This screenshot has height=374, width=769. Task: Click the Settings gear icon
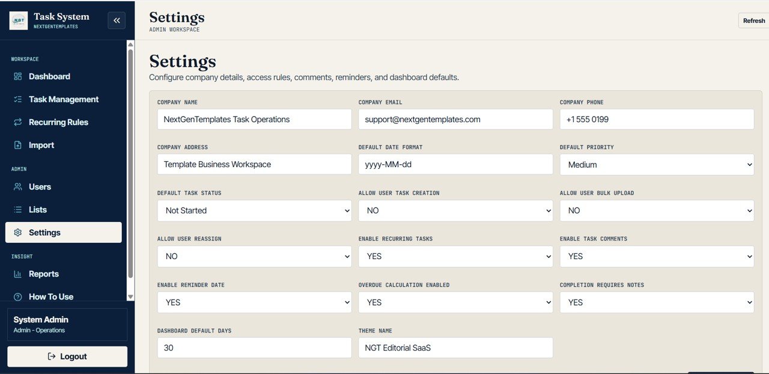coord(18,233)
